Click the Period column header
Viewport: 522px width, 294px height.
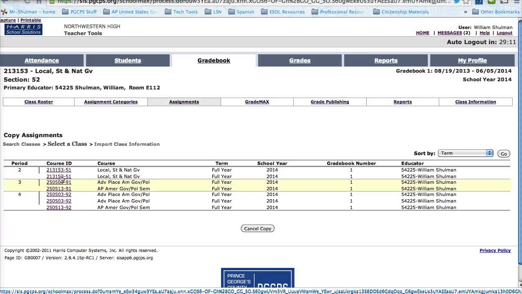(20, 163)
